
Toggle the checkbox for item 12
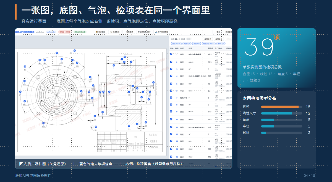(x=171, y=134)
